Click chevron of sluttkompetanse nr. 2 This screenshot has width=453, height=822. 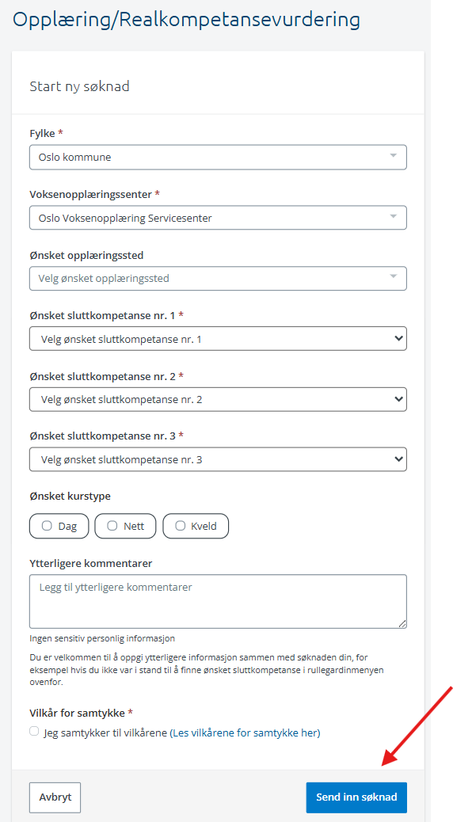click(398, 399)
